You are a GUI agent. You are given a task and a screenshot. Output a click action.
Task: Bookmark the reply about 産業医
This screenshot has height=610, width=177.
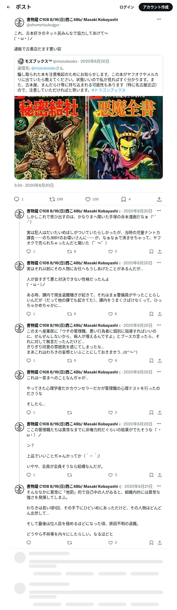pos(151,361)
